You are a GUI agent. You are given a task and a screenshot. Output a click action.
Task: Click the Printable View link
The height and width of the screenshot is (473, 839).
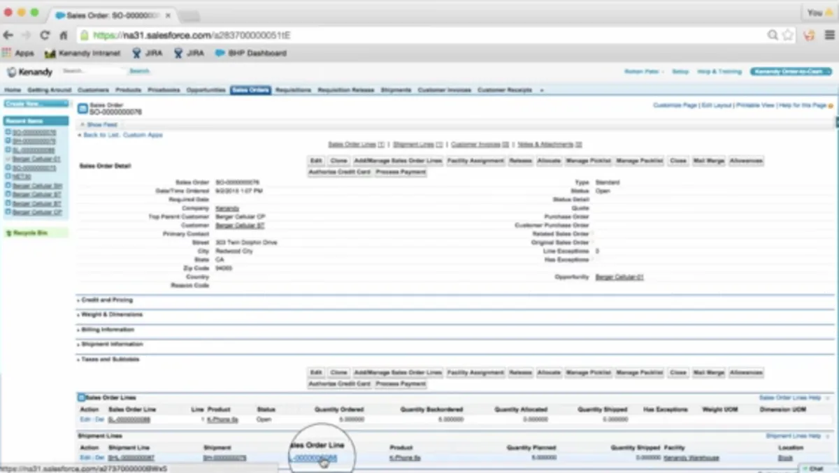755,105
